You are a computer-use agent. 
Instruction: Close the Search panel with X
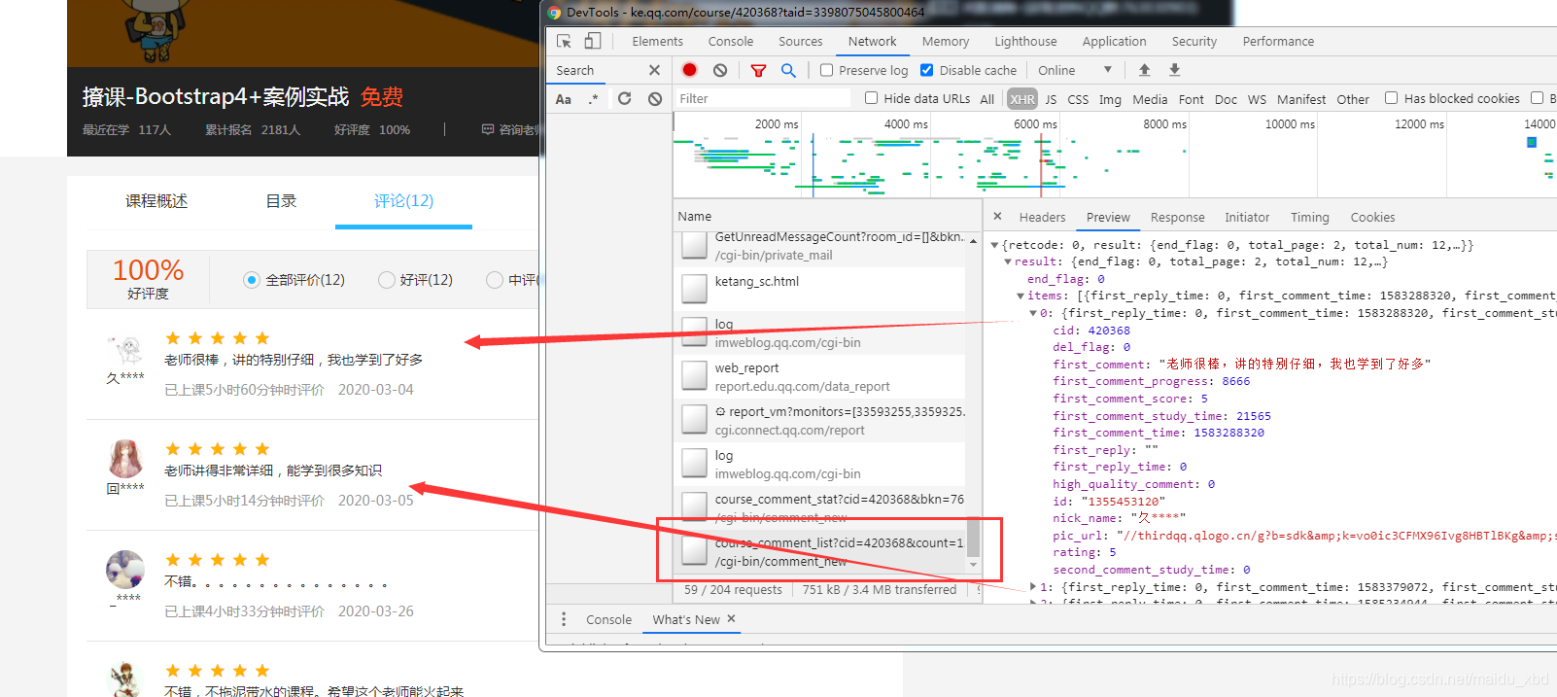(654, 70)
